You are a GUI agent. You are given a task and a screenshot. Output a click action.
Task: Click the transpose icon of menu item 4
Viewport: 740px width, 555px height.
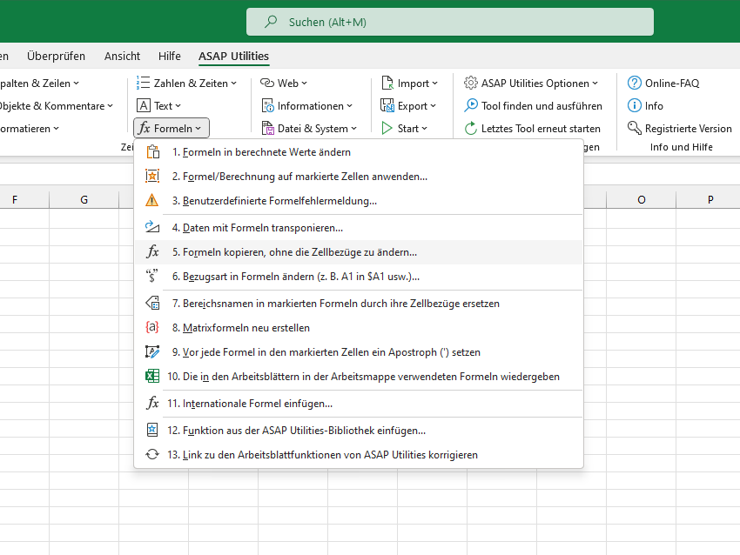[x=152, y=227]
